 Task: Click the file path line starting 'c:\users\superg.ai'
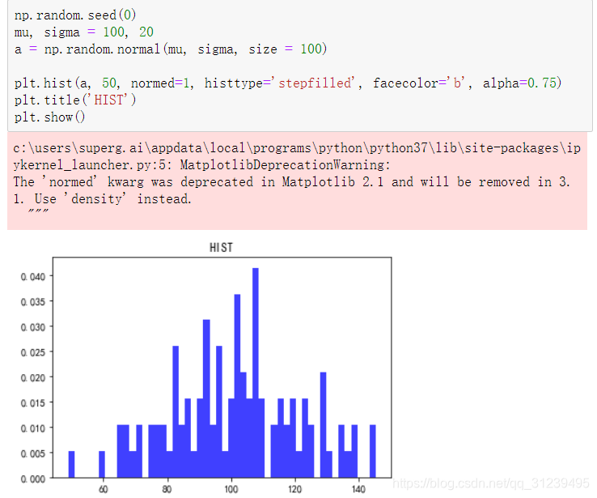point(297,148)
